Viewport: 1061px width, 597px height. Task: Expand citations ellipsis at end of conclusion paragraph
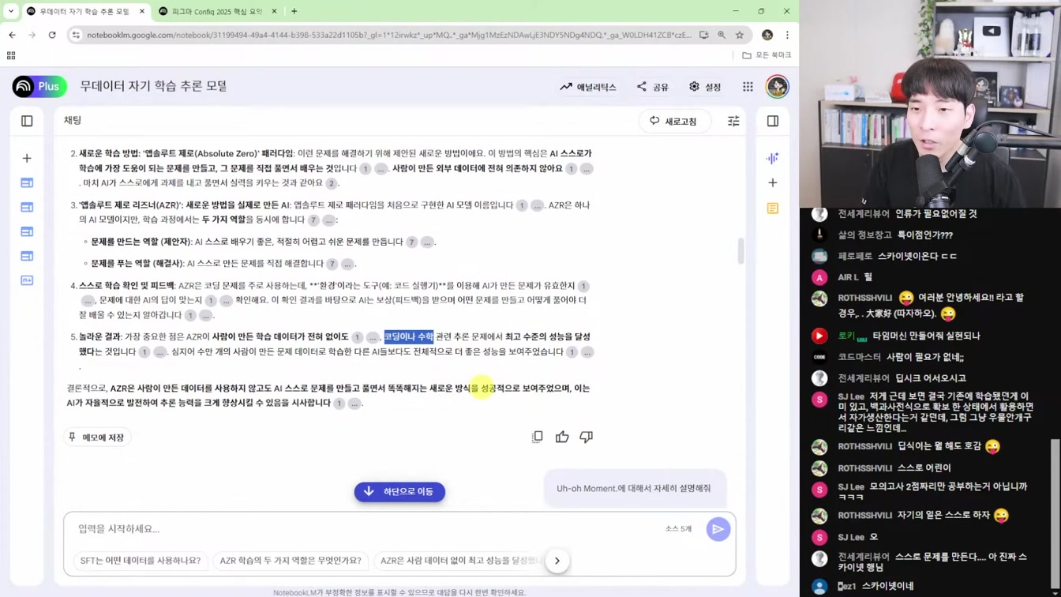(x=354, y=404)
